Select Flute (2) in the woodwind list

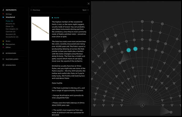pos(9,21)
